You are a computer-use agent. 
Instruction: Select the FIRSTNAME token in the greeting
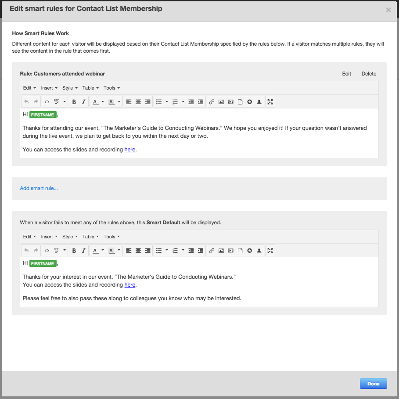click(43, 114)
